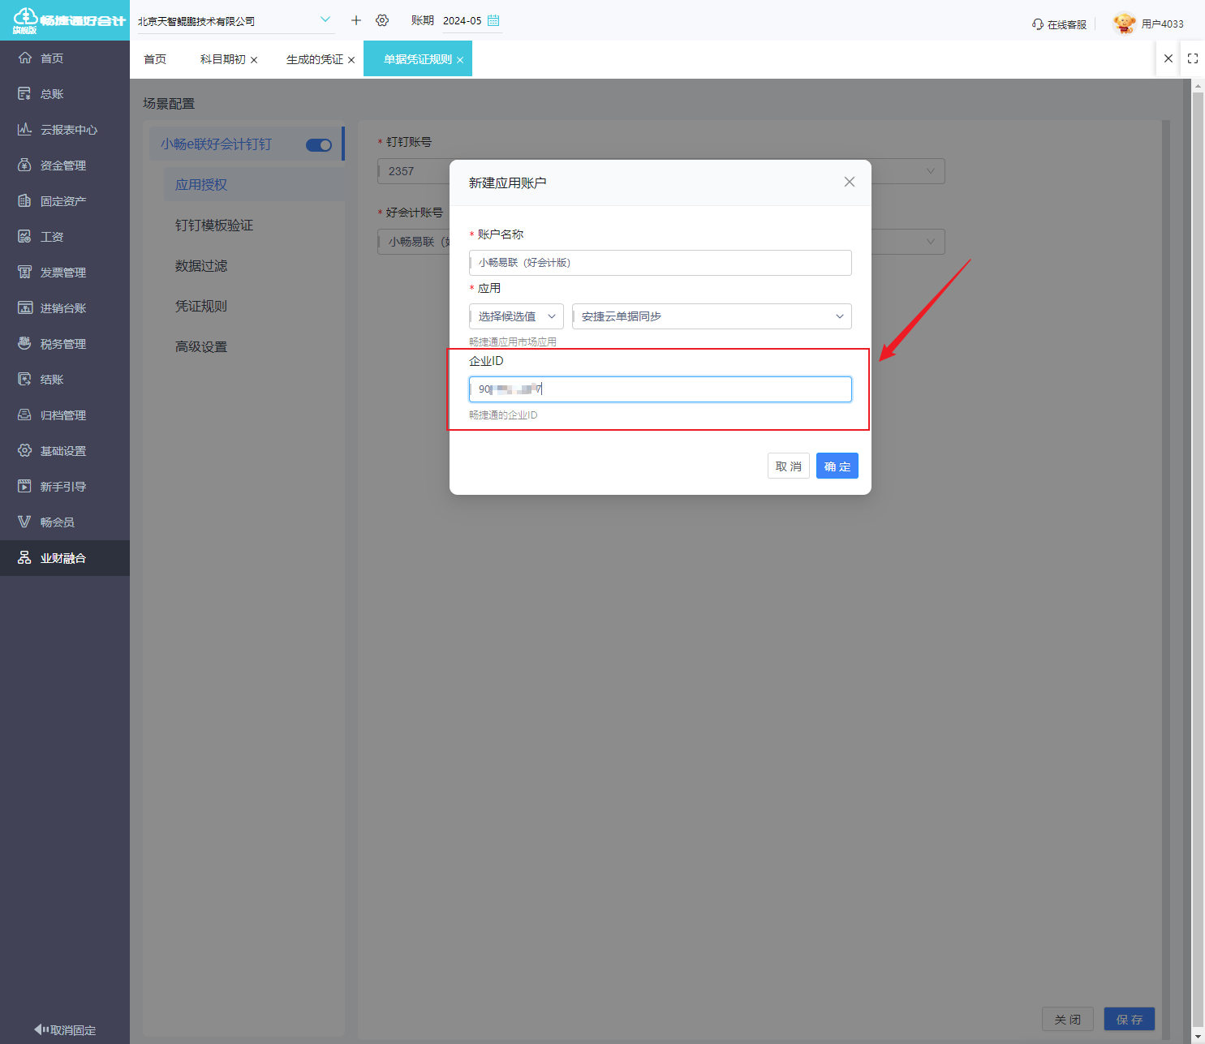Click the 账户名称 text field
This screenshot has height=1044, width=1205.
[661, 263]
